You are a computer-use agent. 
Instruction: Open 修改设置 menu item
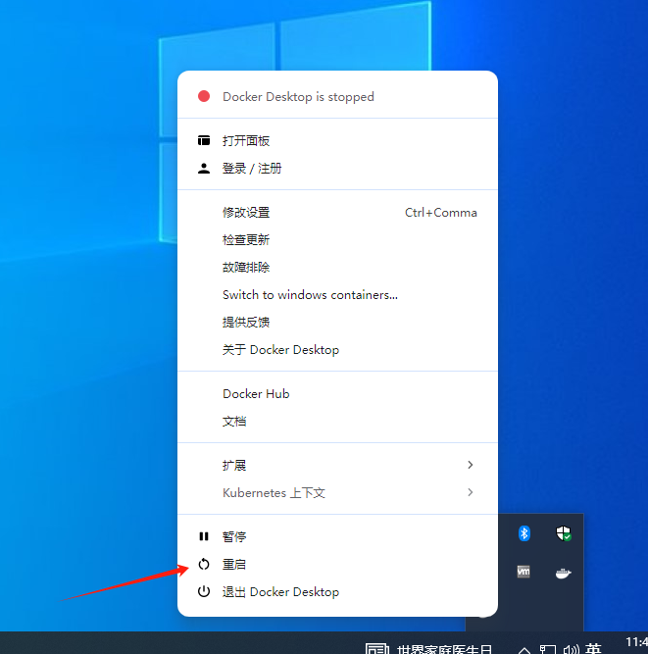(x=337, y=213)
